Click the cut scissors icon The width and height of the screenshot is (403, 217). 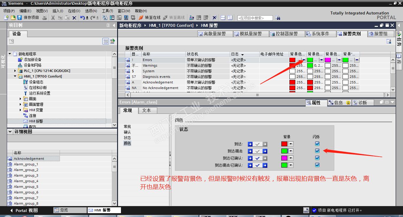[53, 18]
